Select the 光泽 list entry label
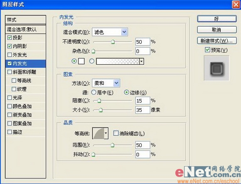 tap(17, 98)
